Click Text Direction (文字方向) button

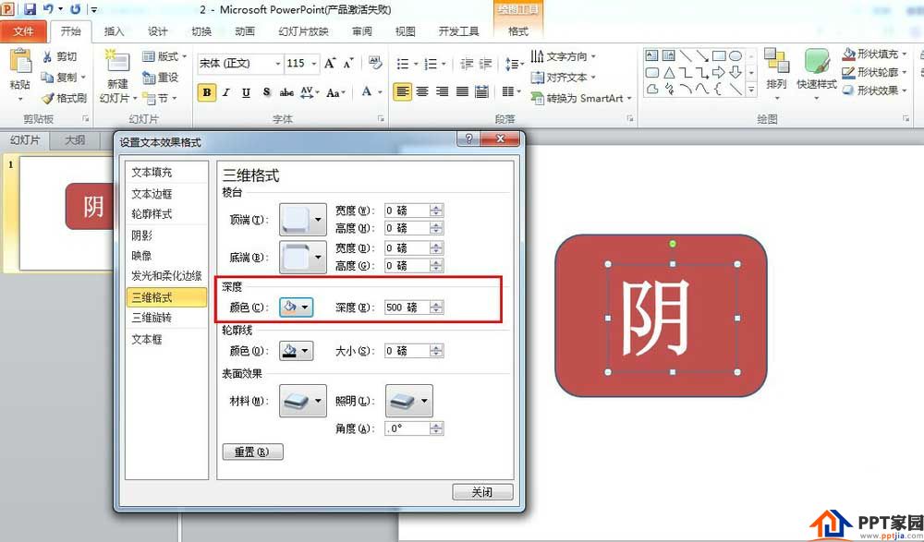tap(563, 56)
